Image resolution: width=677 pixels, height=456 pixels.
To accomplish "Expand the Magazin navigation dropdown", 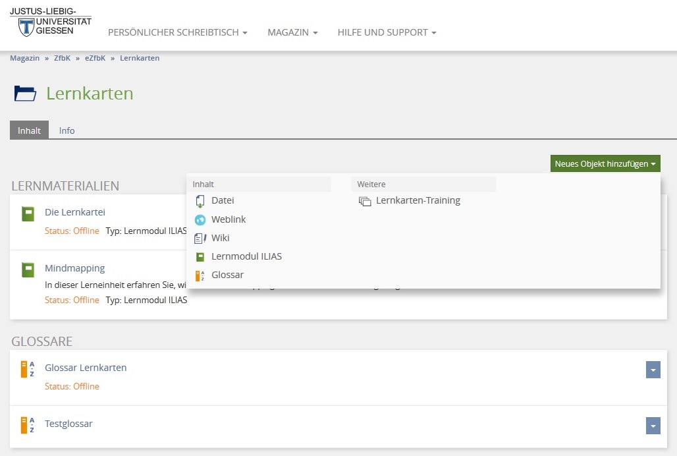I will coord(292,32).
